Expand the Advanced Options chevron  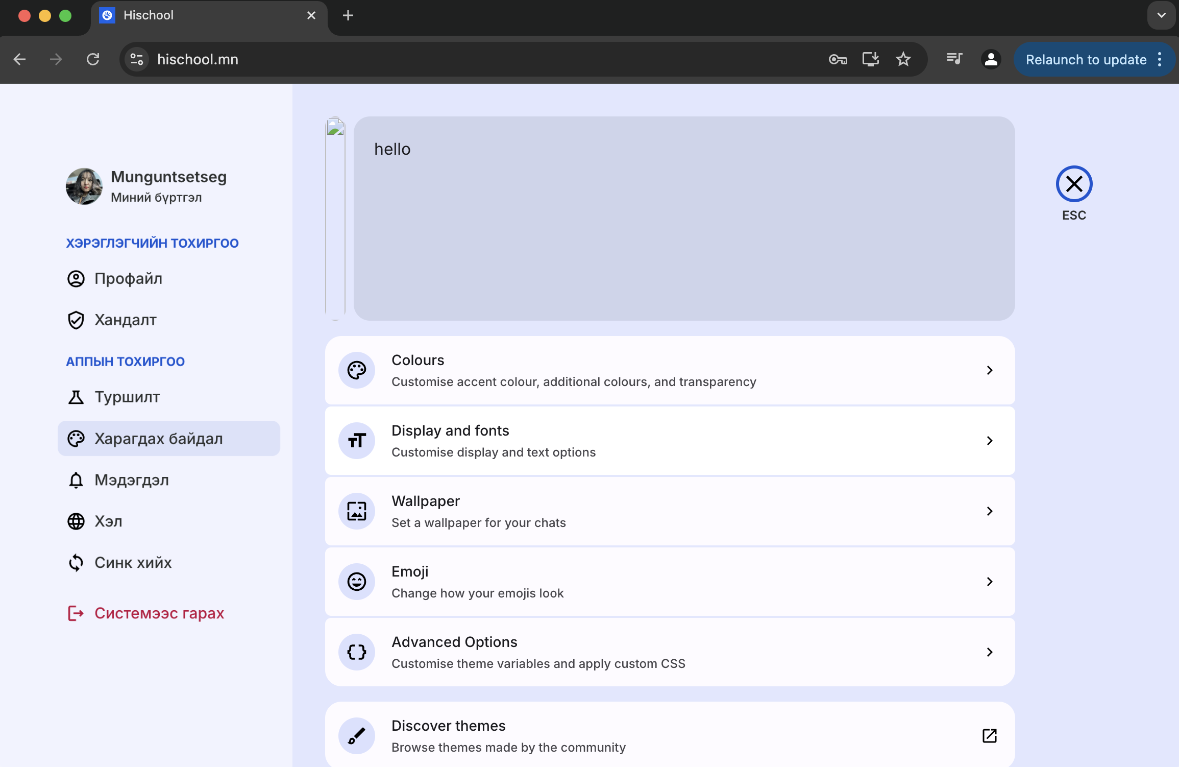click(990, 652)
